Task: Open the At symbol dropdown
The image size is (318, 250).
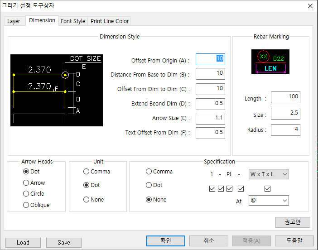Action: [x=269, y=201]
